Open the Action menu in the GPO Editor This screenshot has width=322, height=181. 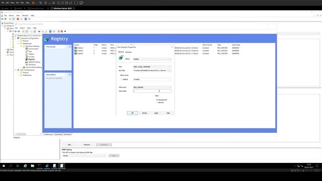pos(22,28)
